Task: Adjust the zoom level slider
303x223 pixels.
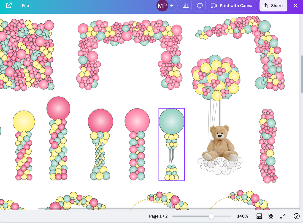Action: point(211,216)
